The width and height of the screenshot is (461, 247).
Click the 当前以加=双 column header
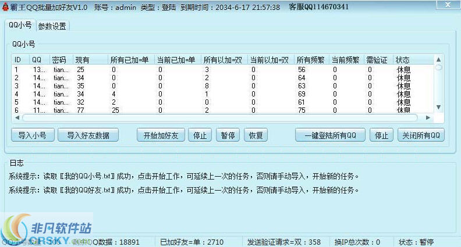pos(271,60)
